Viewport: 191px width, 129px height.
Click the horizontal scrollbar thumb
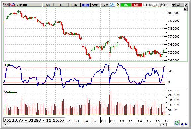[160, 125]
